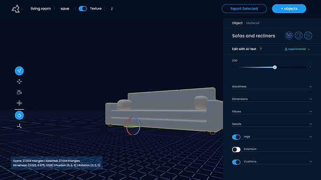Select the camera tool
This screenshot has height=180, width=321.
click(19, 92)
